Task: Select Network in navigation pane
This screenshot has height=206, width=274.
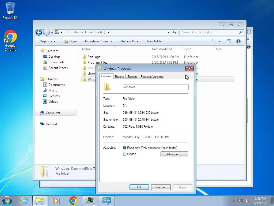Action: pyautogui.click(x=52, y=124)
